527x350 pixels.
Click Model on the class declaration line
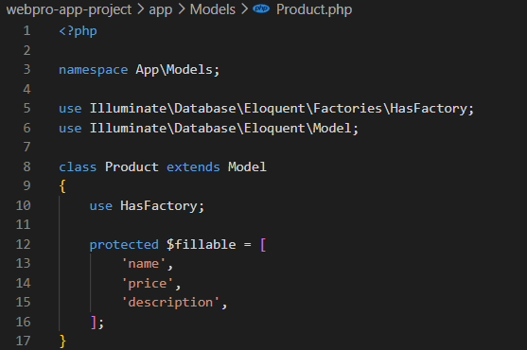[x=247, y=166]
